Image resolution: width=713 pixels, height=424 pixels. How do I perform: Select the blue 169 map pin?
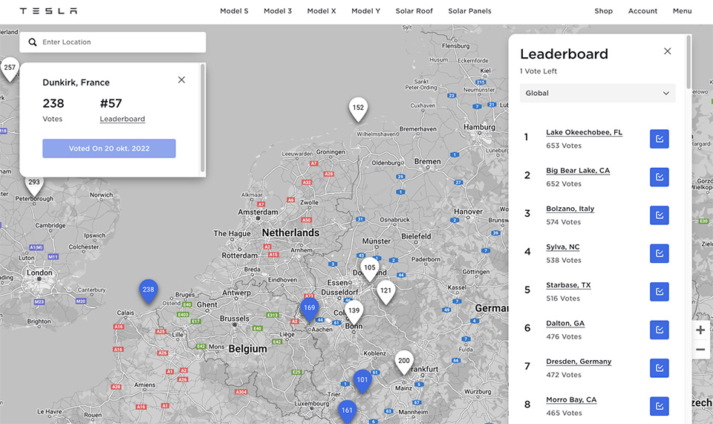point(309,309)
